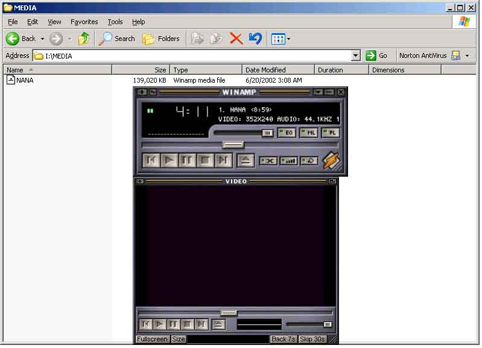Toggle Winamp repeat mode
Image resolution: width=482 pixels, height=348 pixels.
(309, 161)
